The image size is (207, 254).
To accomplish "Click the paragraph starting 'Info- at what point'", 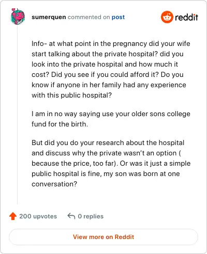I will [111, 69].
